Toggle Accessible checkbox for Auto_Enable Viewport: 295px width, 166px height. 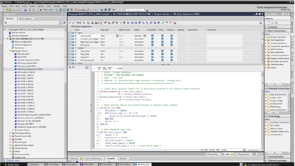[152, 36]
